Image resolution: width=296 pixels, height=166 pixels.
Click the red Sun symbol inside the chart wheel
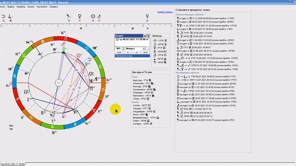coord(78,55)
